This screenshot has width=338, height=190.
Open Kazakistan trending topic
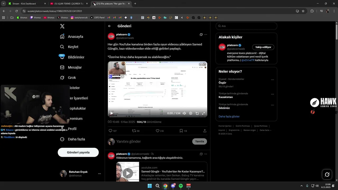[226, 97]
